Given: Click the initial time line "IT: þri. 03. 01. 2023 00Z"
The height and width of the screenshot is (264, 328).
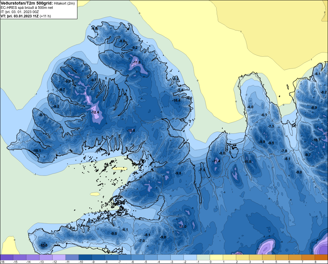Looking at the screenshot, I should [20, 12].
